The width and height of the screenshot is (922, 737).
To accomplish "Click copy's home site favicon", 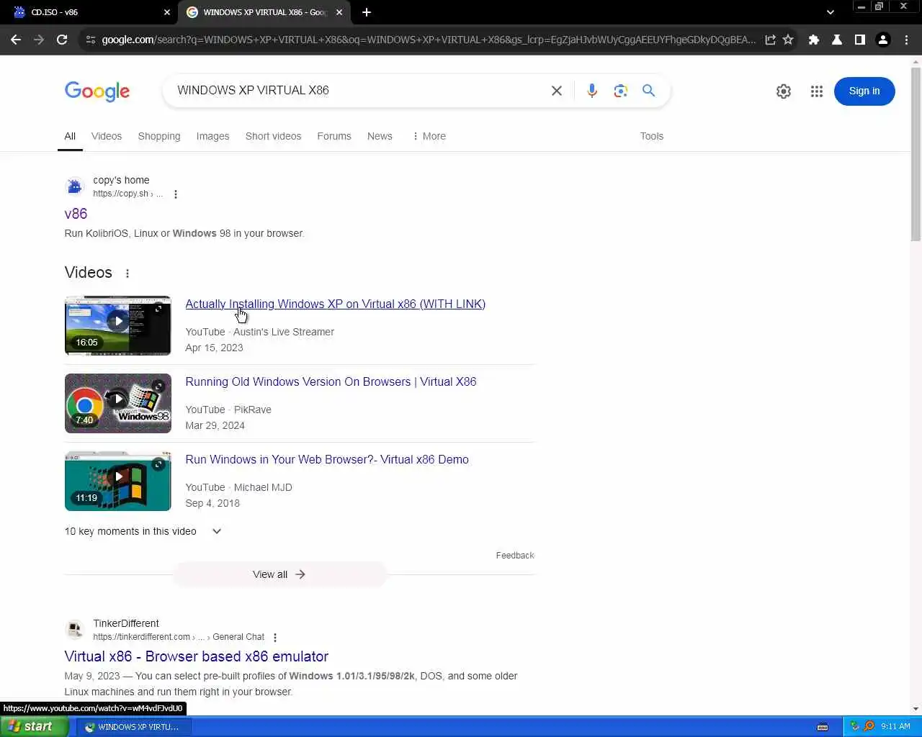I will point(74,186).
